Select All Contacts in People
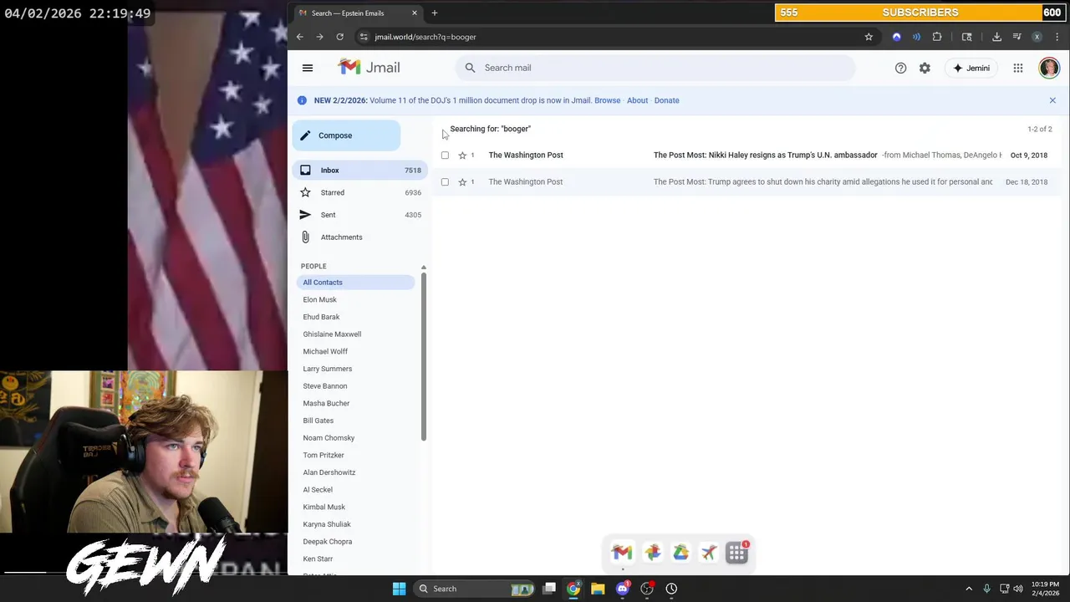Image resolution: width=1070 pixels, height=602 pixels. coord(355,283)
